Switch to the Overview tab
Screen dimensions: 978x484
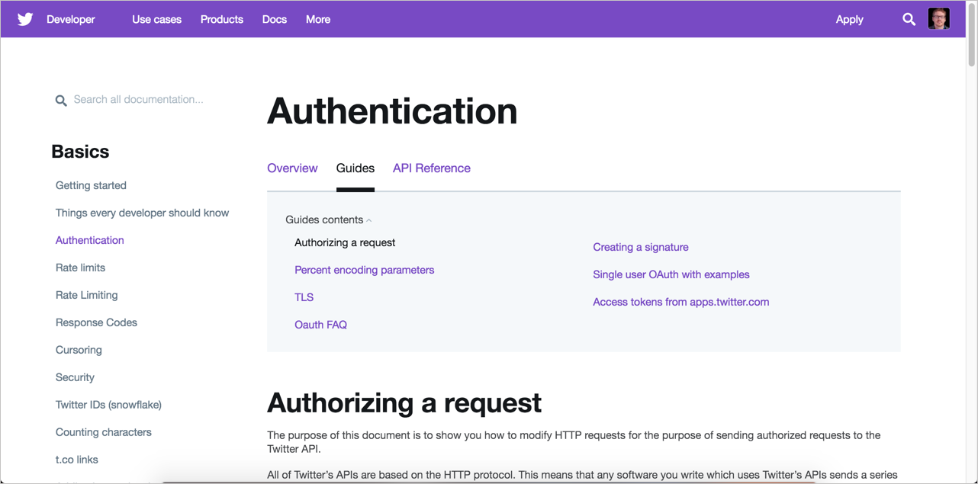click(x=292, y=168)
